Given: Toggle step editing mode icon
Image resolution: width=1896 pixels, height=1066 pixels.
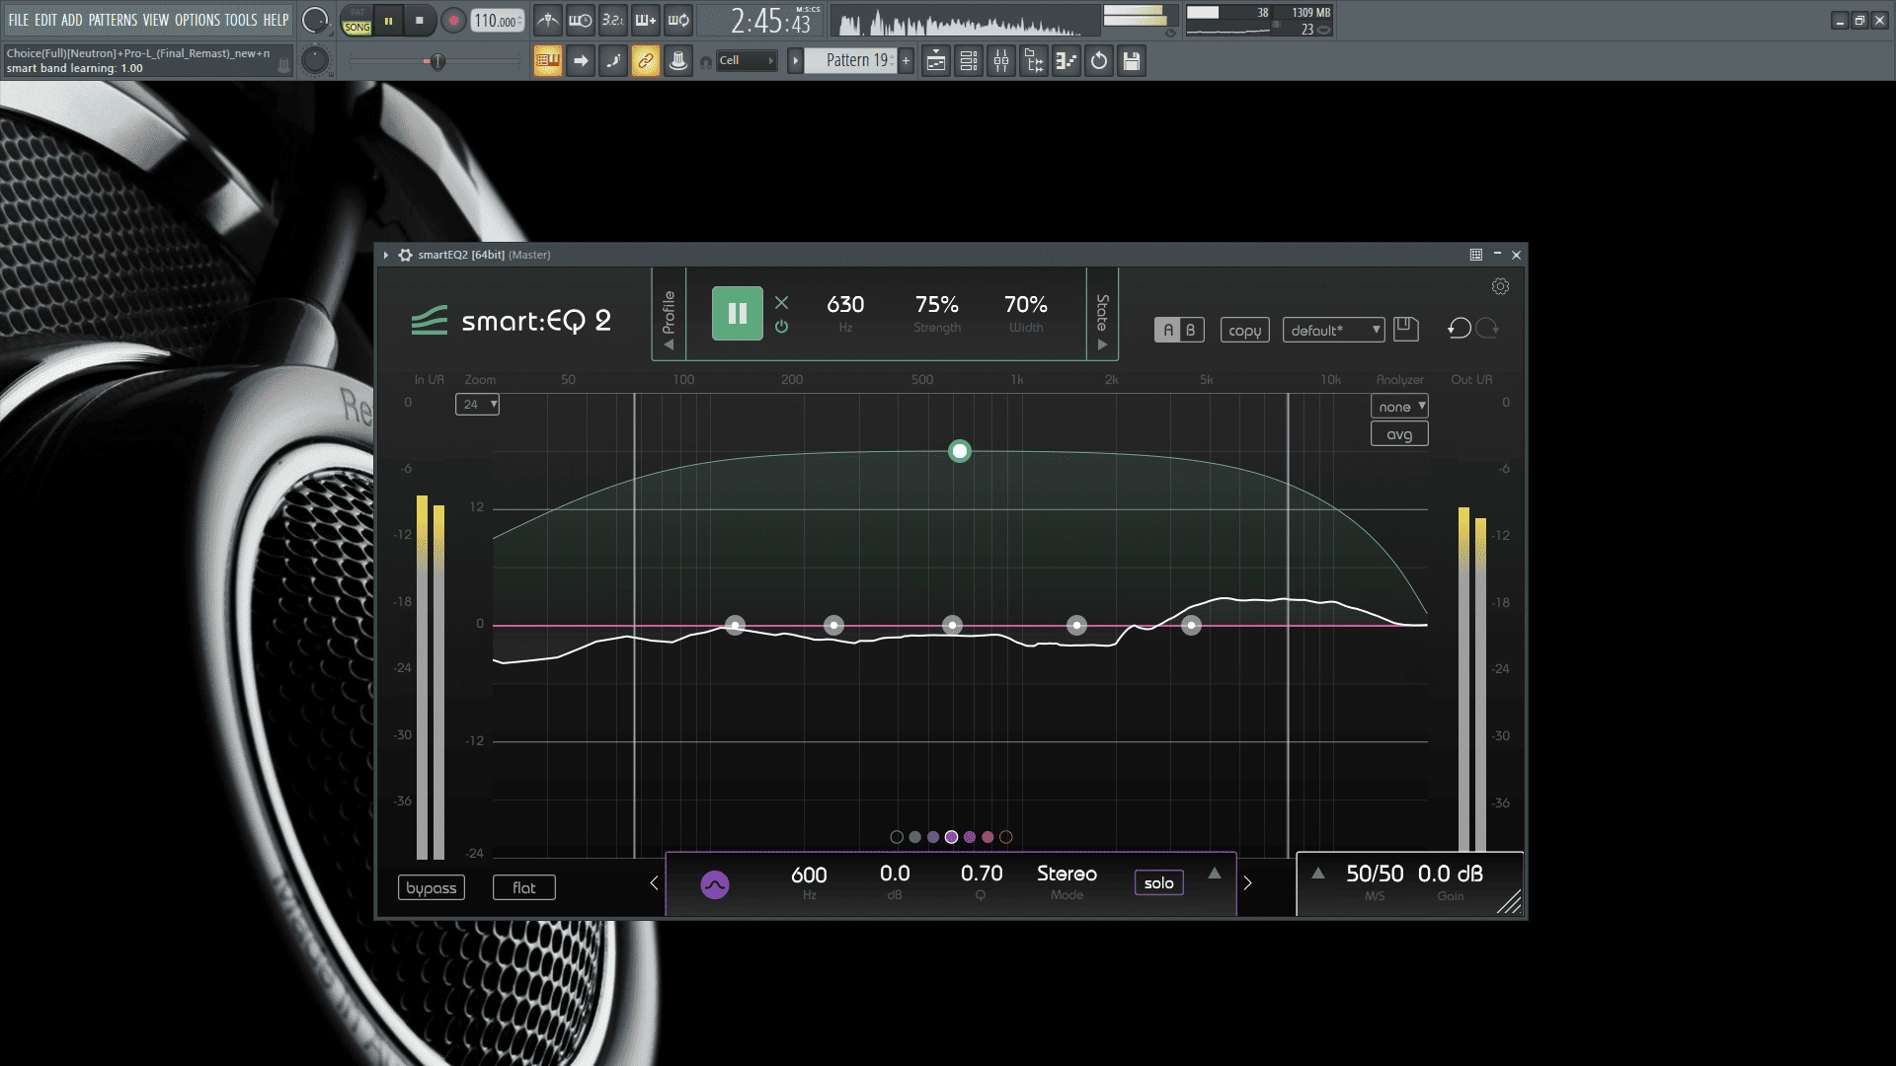Looking at the screenshot, I should click(x=613, y=61).
